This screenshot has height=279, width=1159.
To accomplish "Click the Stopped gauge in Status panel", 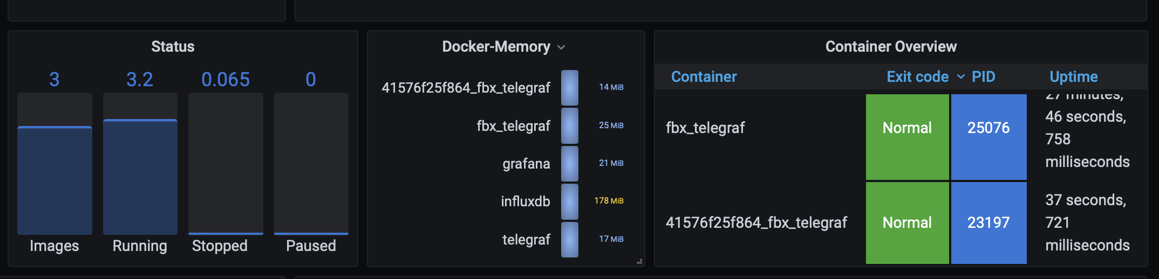I will (x=226, y=164).
